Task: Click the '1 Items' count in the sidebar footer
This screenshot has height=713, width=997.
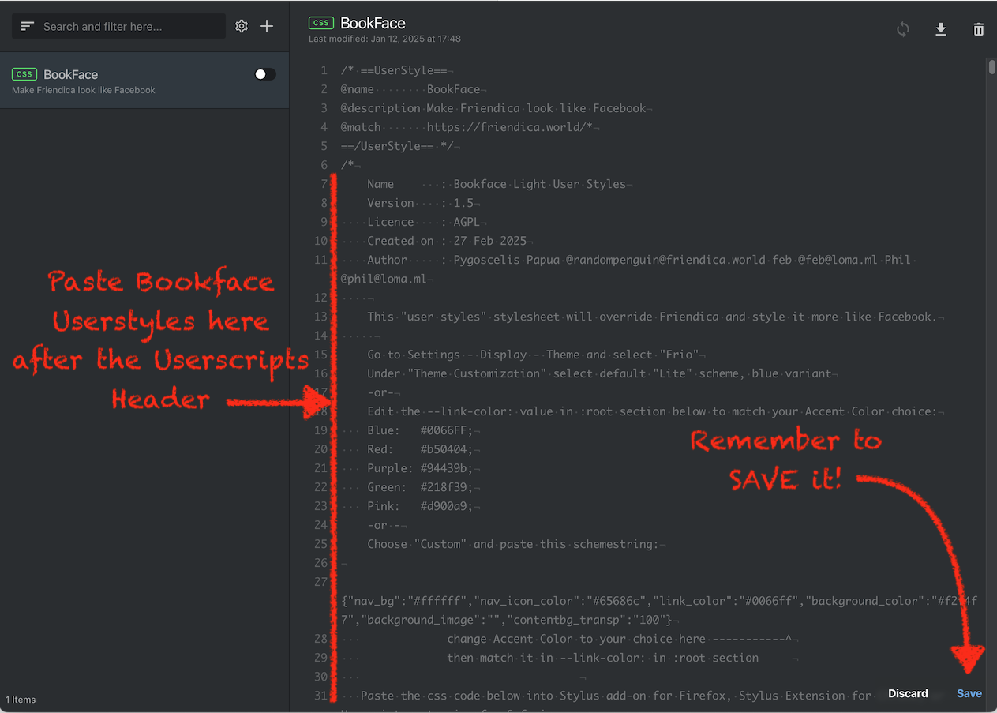Action: coord(21,700)
